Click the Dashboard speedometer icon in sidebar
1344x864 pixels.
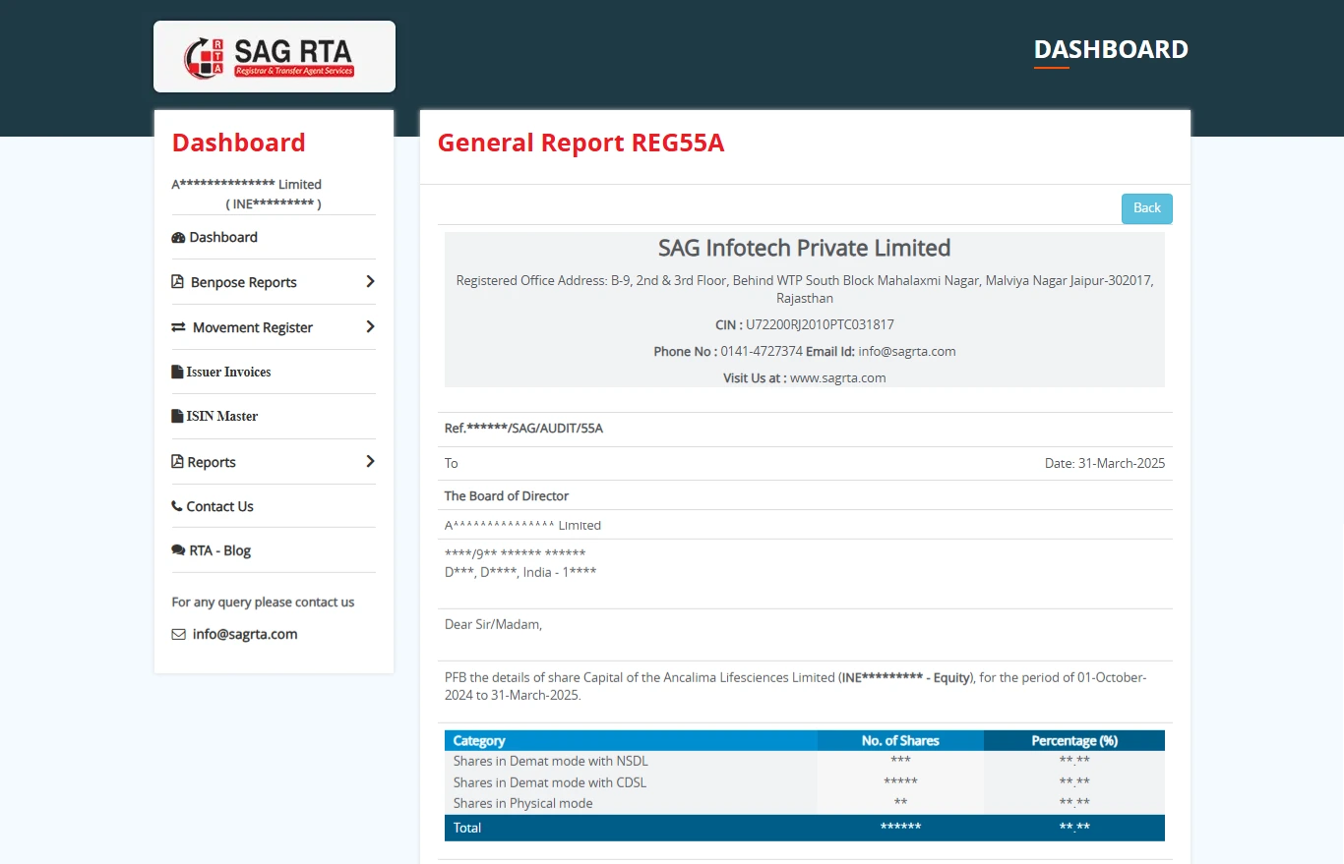point(178,238)
